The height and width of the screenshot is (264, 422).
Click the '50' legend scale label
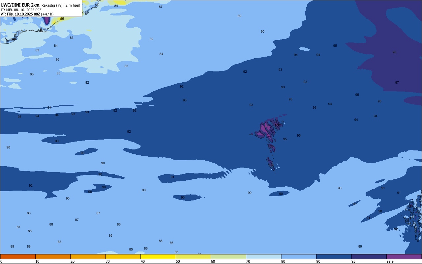178,261
